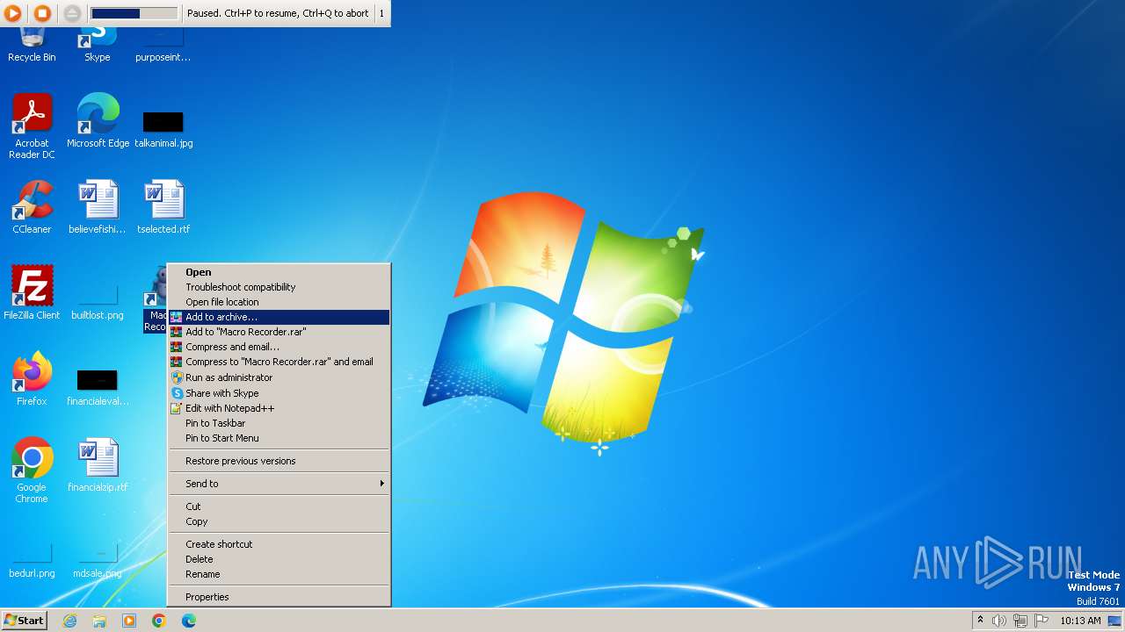The height and width of the screenshot is (632, 1125).
Task: Choose Restore previous versions
Action: 279,461
